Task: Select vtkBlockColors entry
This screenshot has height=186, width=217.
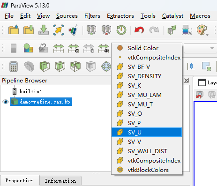Action: (147, 170)
